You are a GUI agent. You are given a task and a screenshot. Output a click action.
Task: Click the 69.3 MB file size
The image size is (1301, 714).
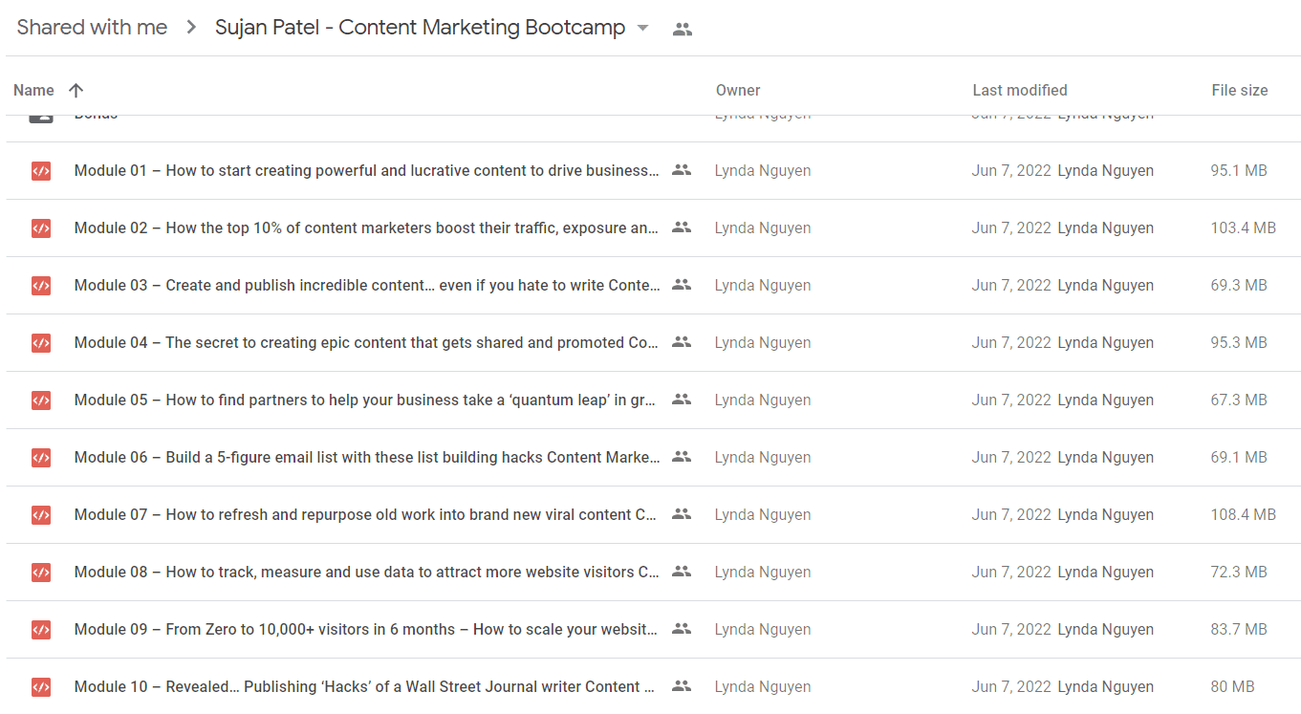coord(1239,286)
